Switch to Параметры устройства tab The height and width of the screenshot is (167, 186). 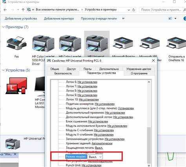[101, 73]
